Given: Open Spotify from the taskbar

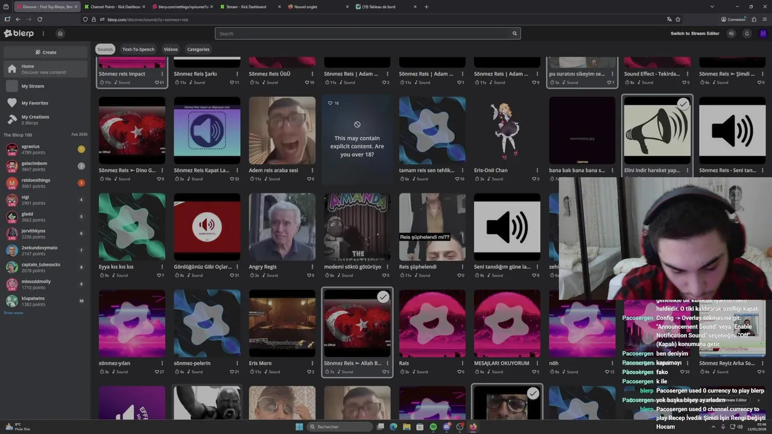Looking at the screenshot, I should pyautogui.click(x=433, y=427).
